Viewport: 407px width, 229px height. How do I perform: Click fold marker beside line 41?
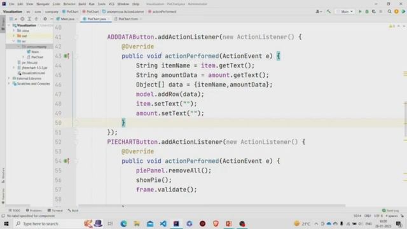click(76, 37)
